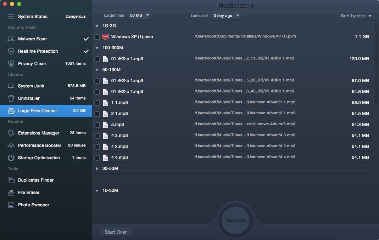Click the Uninstaller trash can icon
The height and width of the screenshot is (240, 379).
click(11, 98)
